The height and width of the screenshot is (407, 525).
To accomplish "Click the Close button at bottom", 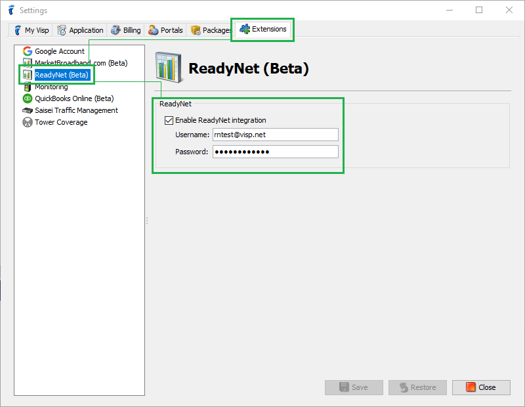I will [481, 387].
